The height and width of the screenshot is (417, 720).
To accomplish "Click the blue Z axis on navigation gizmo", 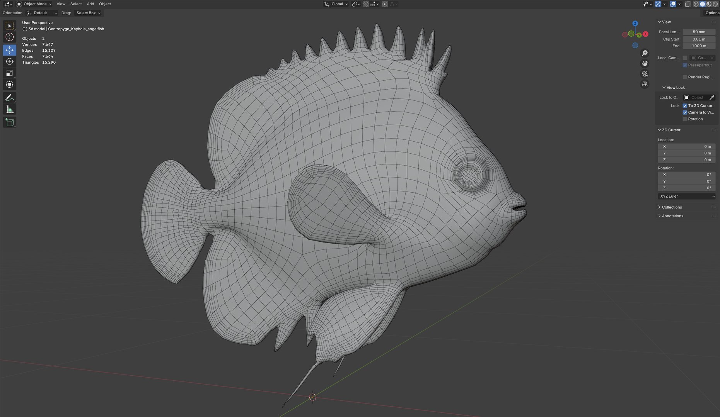I will pos(635,24).
